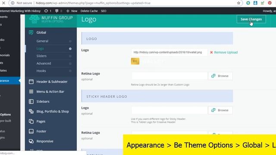
Task: Click the blue save extension icon
Action: [255, 3]
